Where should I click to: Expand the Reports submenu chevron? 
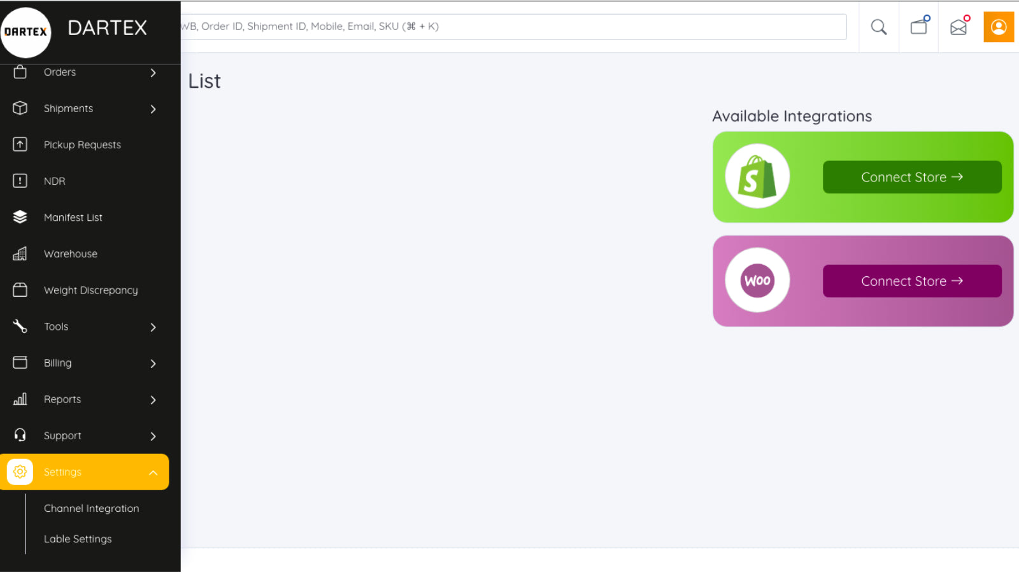pos(153,400)
